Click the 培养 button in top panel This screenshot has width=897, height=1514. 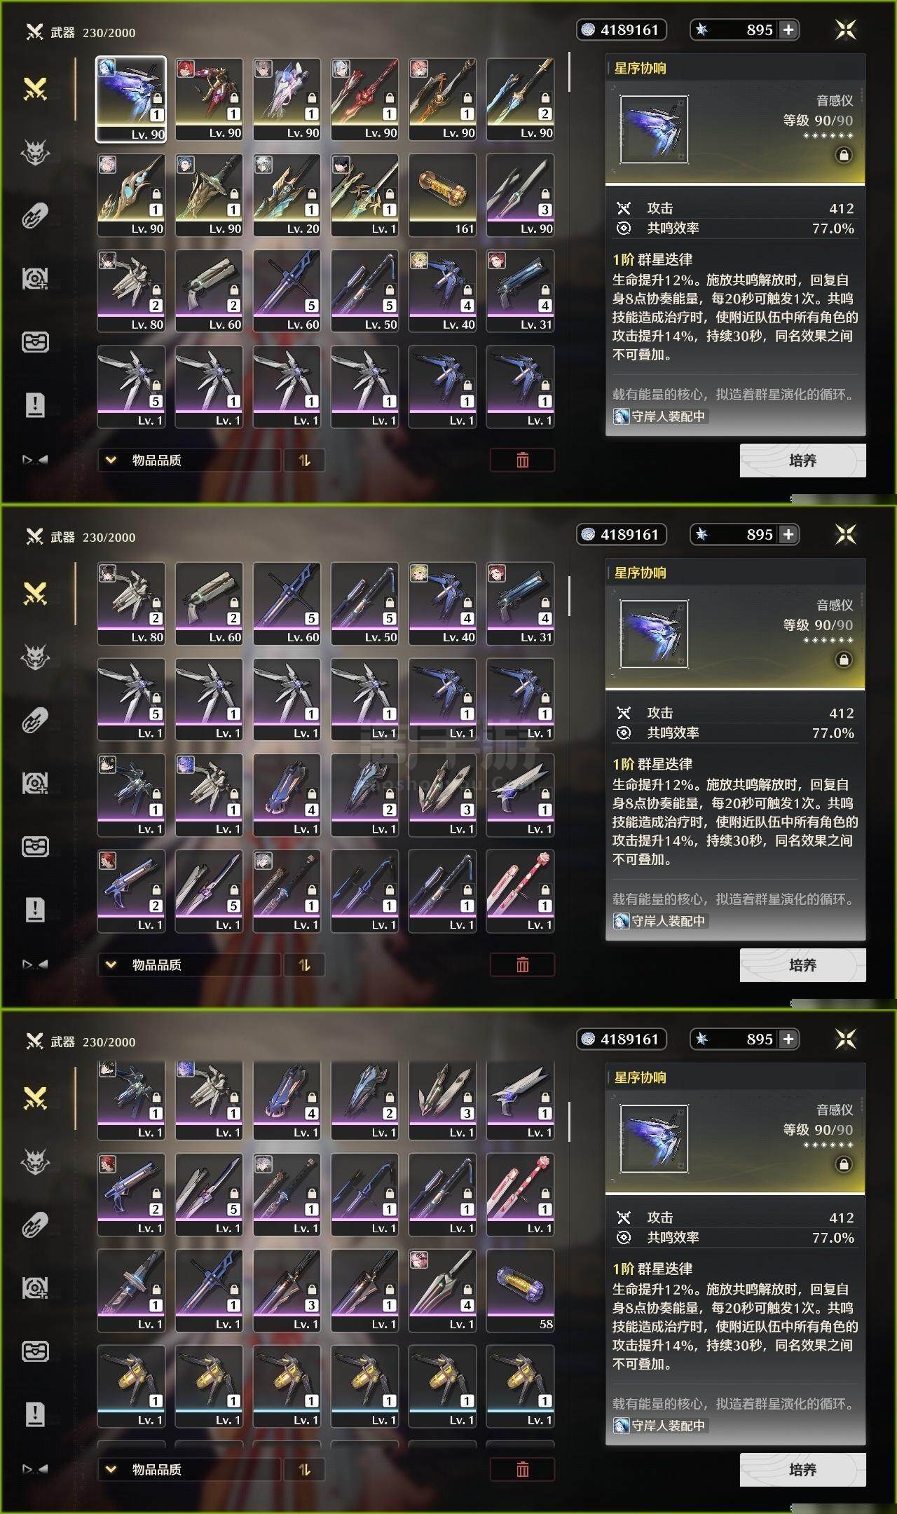(802, 461)
